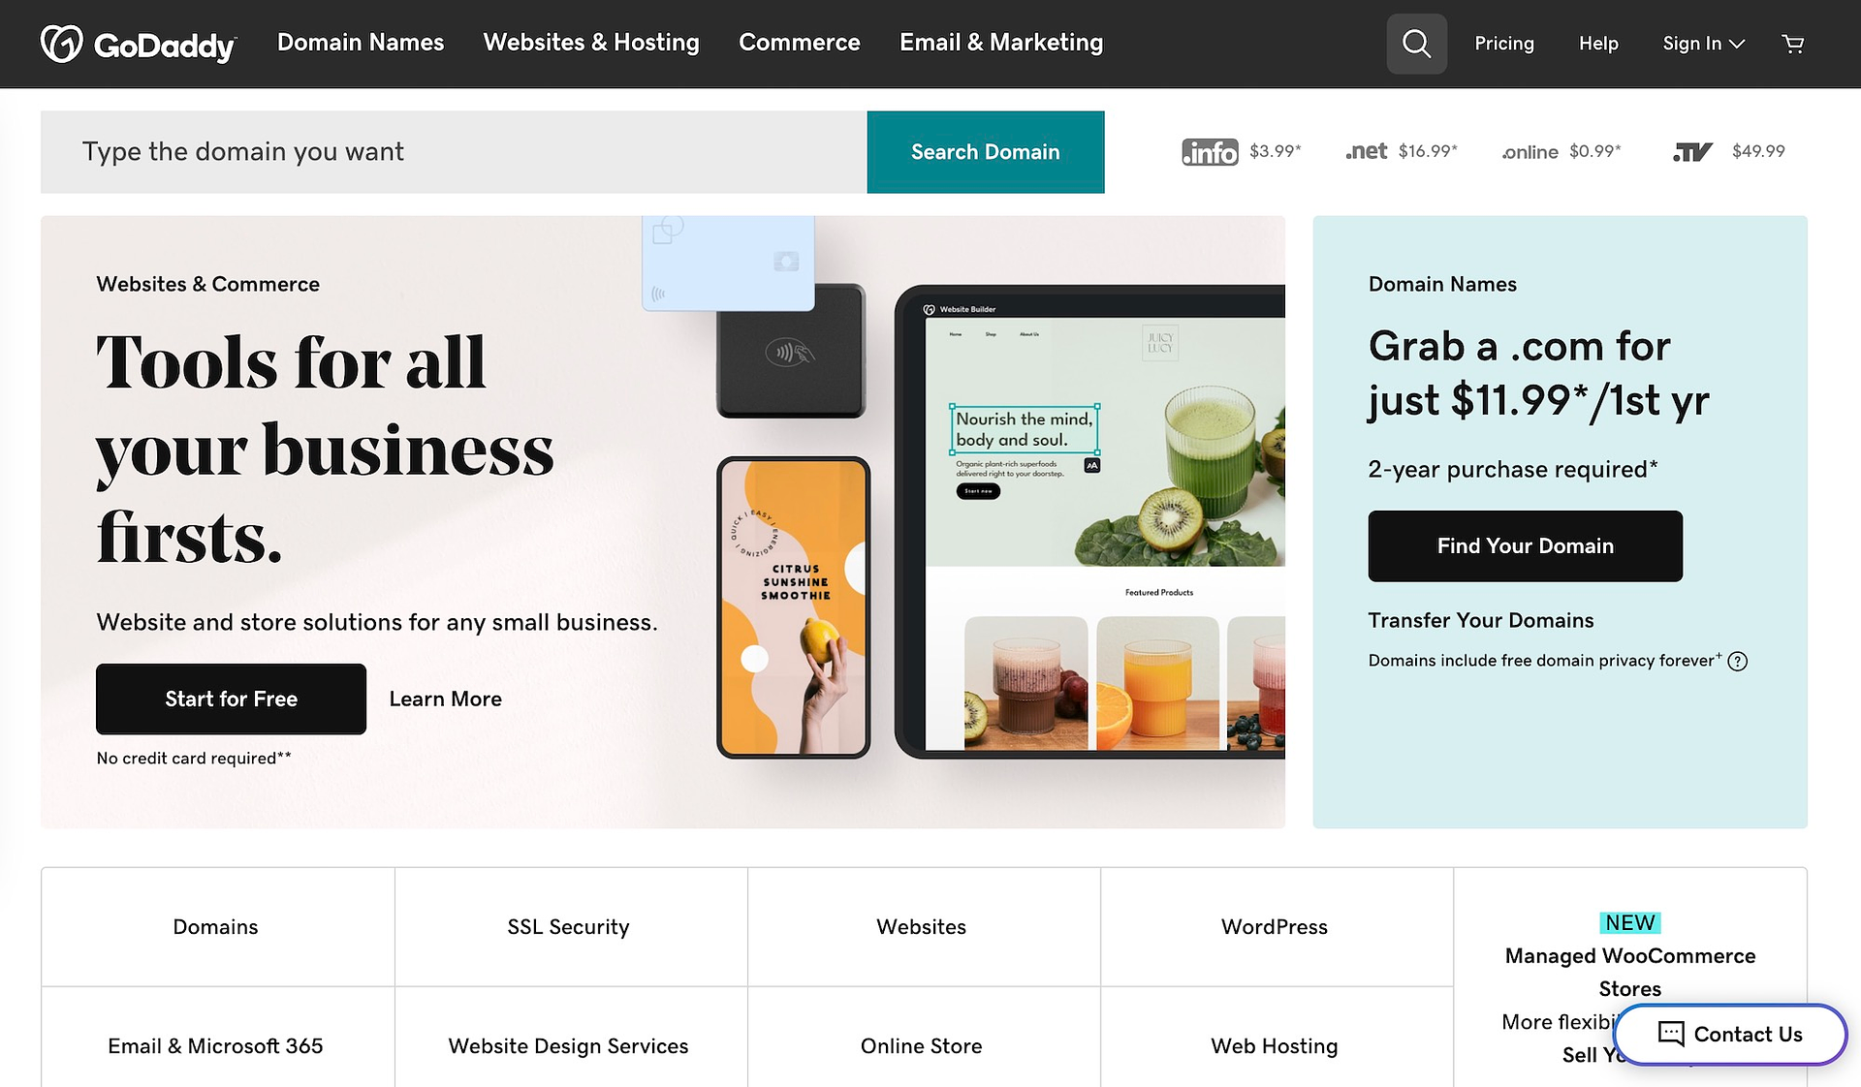Image resolution: width=1861 pixels, height=1087 pixels.
Task: Click the search magnifier icon
Action: point(1416,43)
